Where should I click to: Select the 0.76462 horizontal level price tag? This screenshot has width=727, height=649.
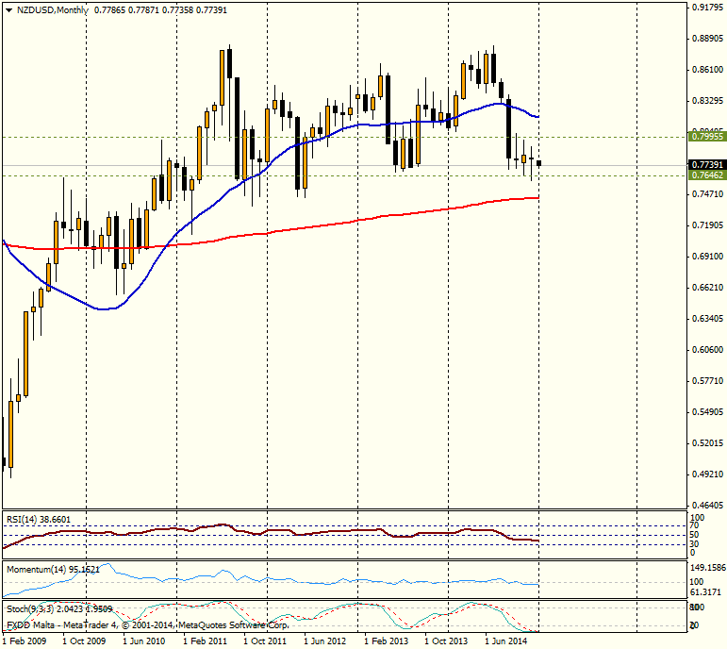(706, 175)
